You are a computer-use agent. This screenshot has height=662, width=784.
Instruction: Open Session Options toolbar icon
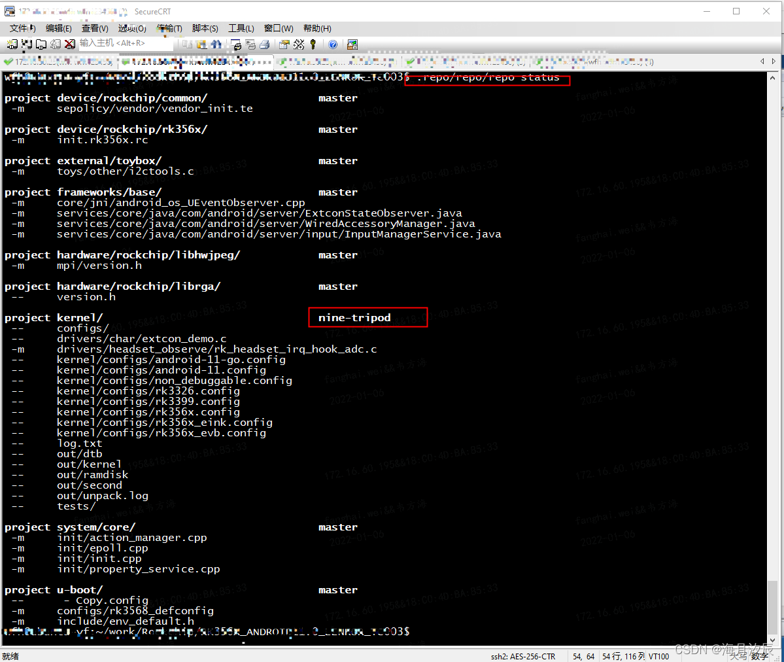point(284,44)
